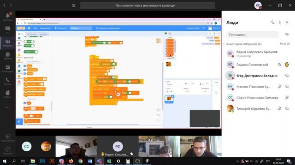Click Создать список button in Scratch

tap(31, 99)
